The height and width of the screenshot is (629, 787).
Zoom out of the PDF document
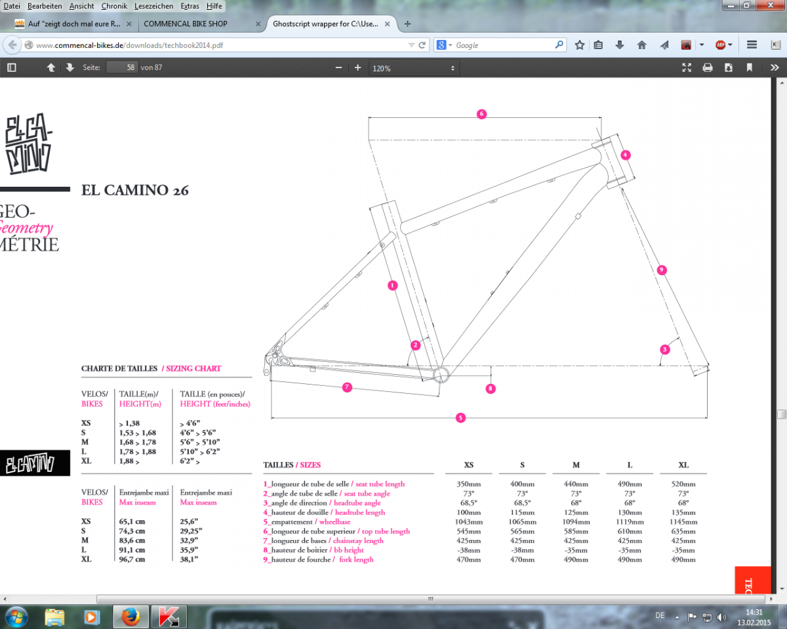338,67
